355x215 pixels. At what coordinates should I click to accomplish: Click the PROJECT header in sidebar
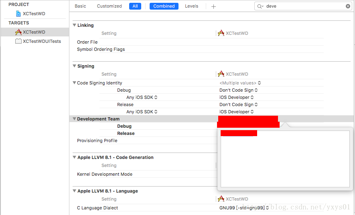(19, 4)
